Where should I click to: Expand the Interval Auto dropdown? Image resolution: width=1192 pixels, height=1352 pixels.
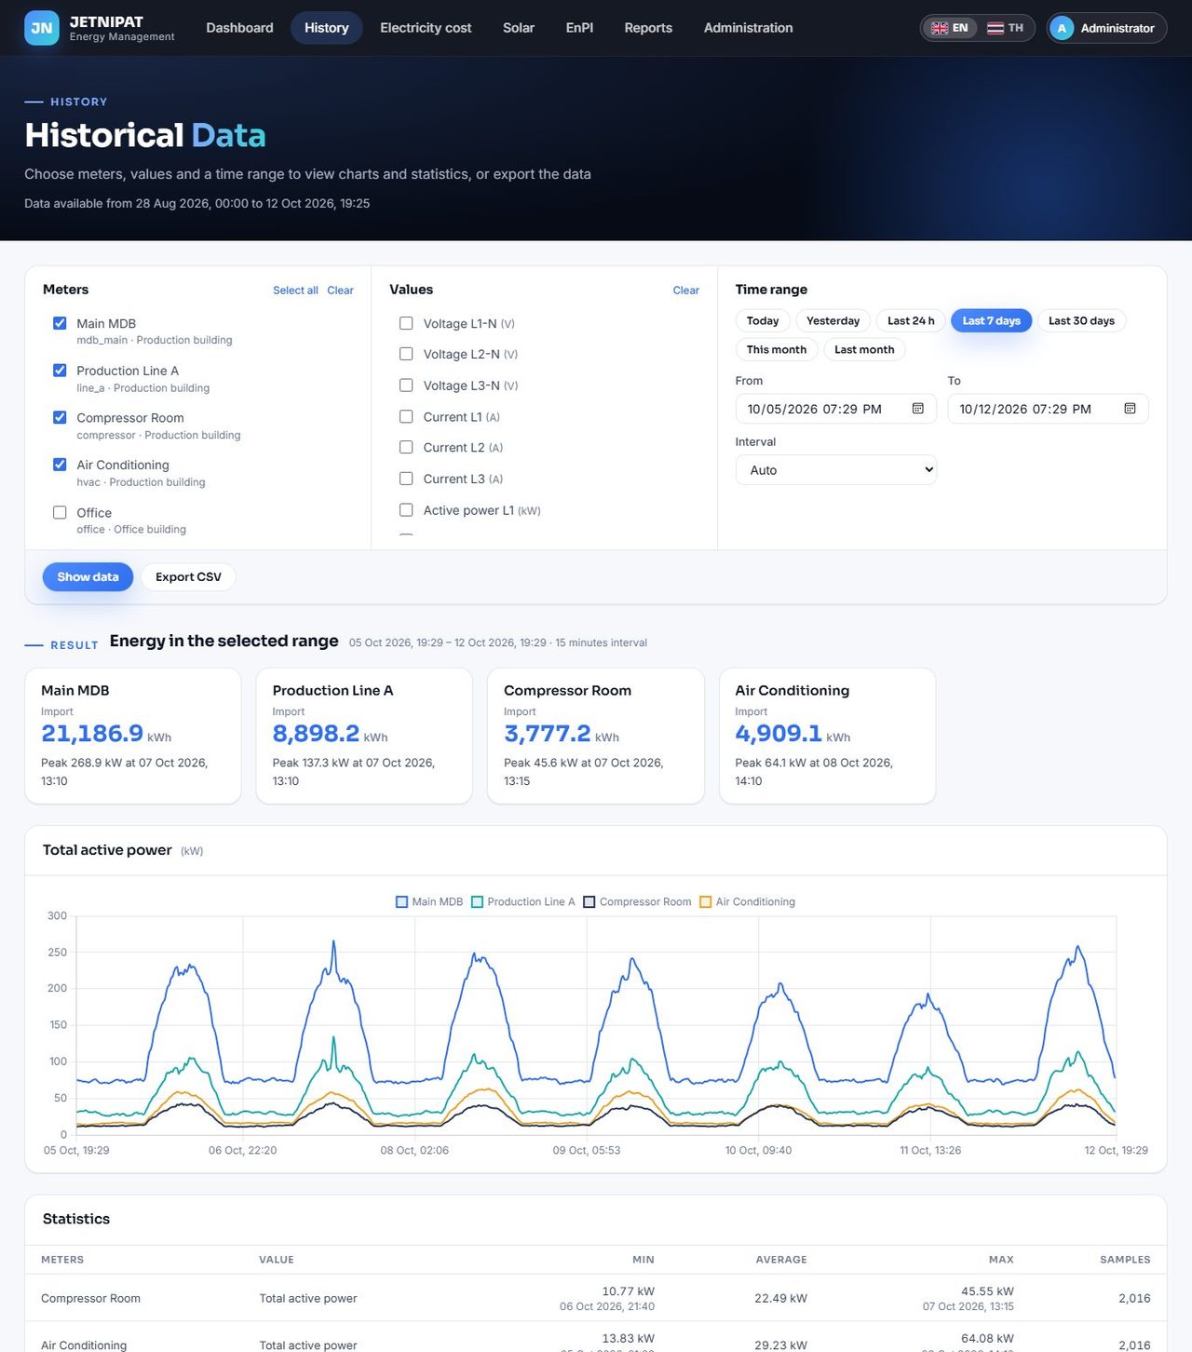tap(836, 470)
